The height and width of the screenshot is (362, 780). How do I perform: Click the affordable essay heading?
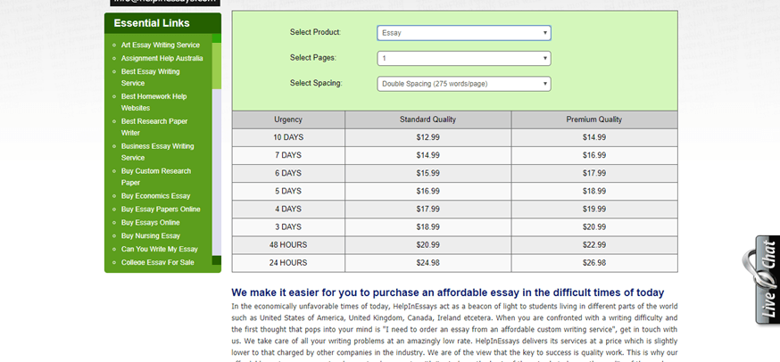tap(448, 292)
